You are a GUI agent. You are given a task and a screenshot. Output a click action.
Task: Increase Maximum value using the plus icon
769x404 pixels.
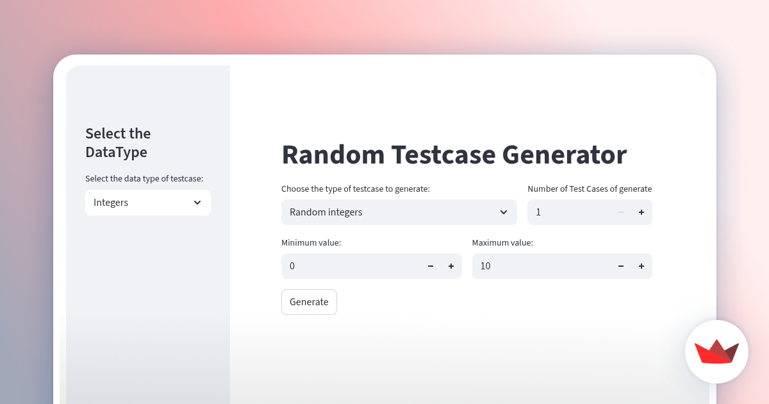tap(641, 265)
